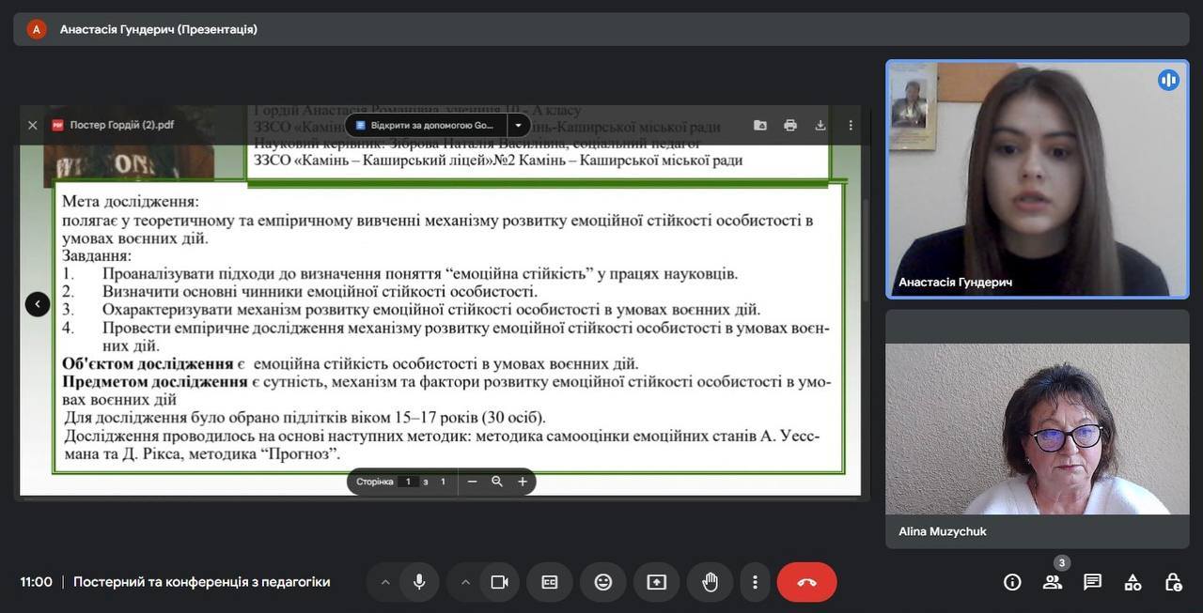Image resolution: width=1203 pixels, height=613 pixels.
Task: Open PDF viewer more actions menu
Action: (x=851, y=125)
